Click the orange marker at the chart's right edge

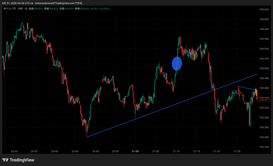pos(256,92)
